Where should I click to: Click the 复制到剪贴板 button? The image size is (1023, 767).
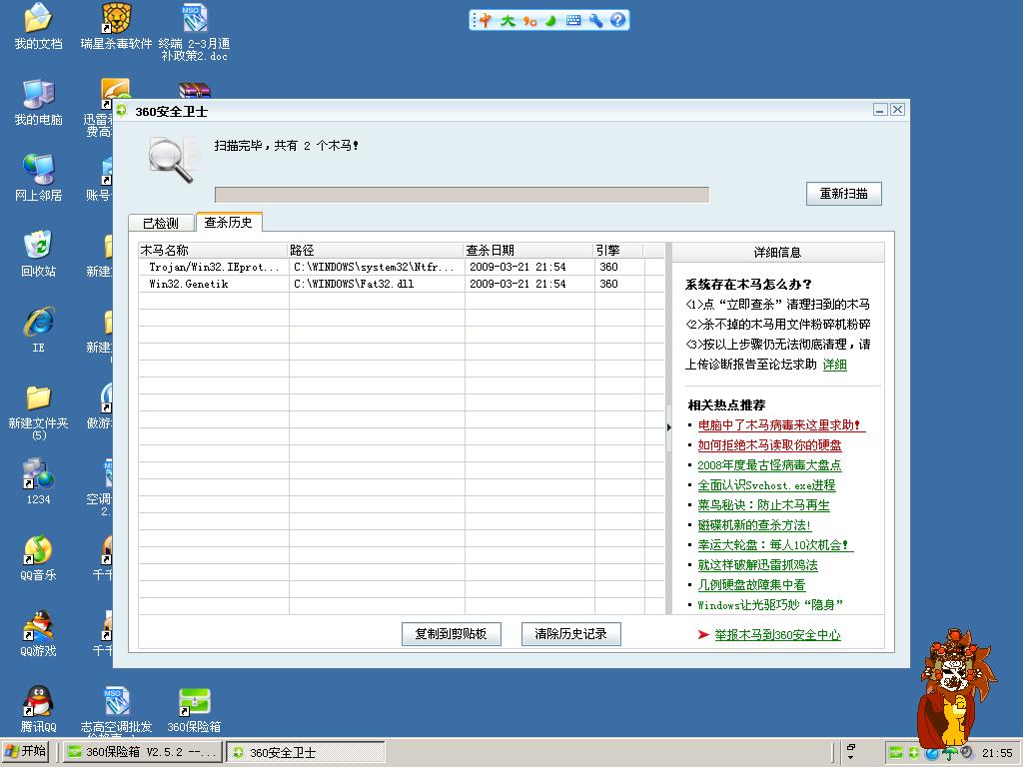click(x=451, y=634)
